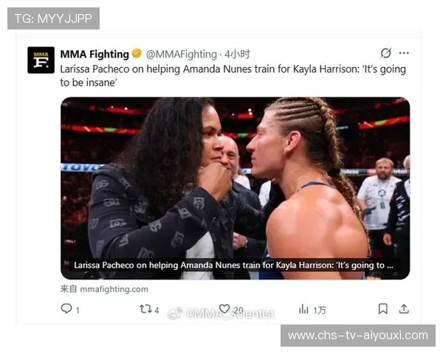Click the gold verified badge
Screen dimensions: 443x354
tap(137, 53)
